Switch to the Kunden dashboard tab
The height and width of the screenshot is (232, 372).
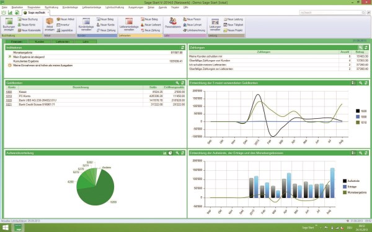tap(40, 41)
